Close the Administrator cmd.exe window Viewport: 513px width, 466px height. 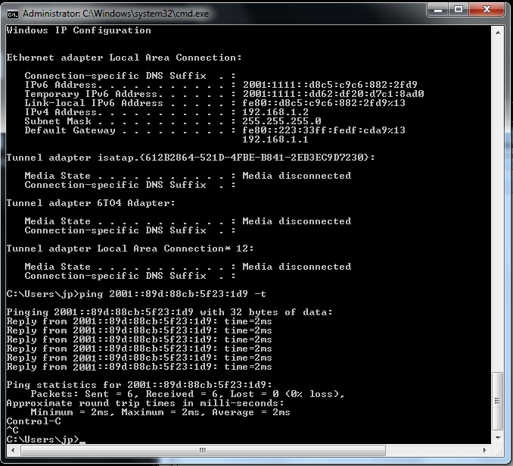tap(487, 10)
